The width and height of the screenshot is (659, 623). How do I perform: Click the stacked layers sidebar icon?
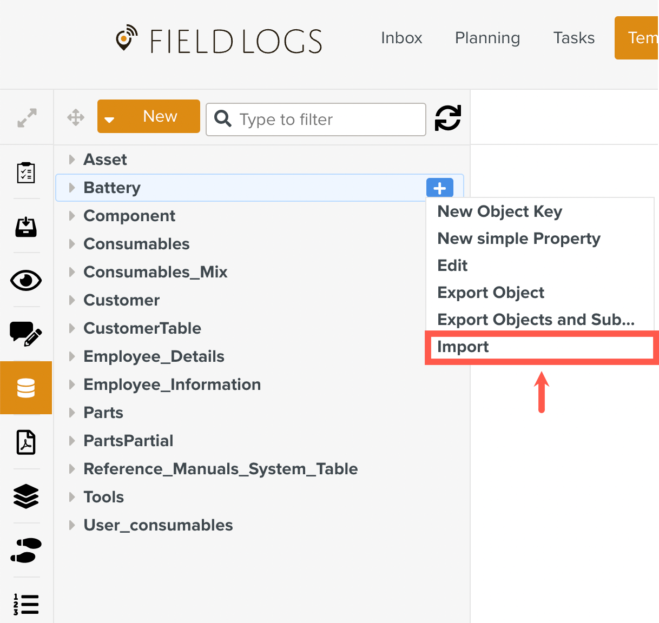point(26,496)
